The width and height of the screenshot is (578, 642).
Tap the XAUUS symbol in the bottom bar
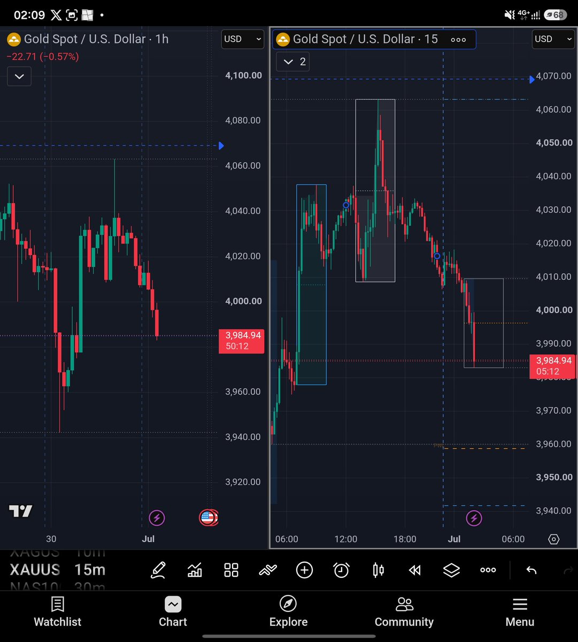click(35, 570)
